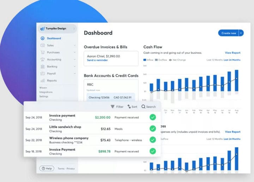Toggle the green check on $898.78 Invoice Payment
Viewport: 254px width, 182px height.
click(153, 151)
